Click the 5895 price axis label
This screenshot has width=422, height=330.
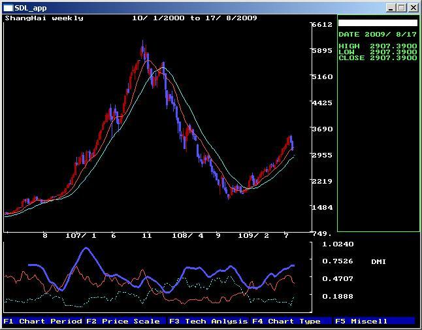coord(322,50)
